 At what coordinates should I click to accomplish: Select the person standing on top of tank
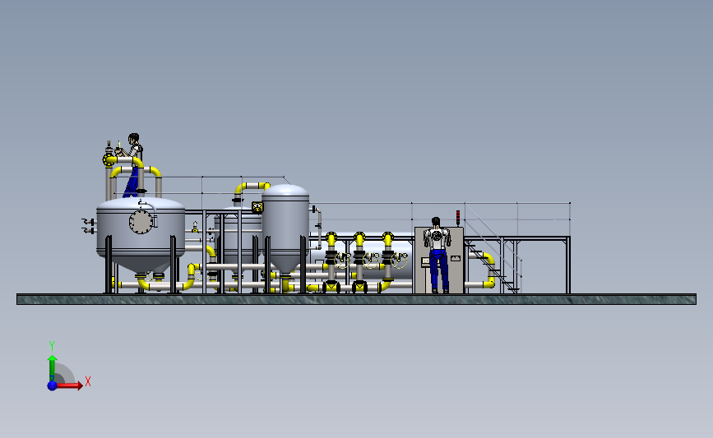[x=132, y=165]
